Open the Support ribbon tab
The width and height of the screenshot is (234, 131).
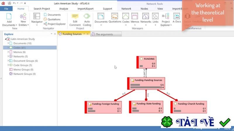[x=107, y=9]
